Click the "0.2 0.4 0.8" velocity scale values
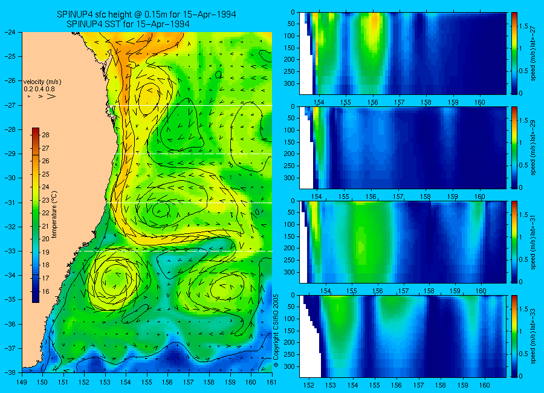The image size is (544, 393). tap(39, 89)
